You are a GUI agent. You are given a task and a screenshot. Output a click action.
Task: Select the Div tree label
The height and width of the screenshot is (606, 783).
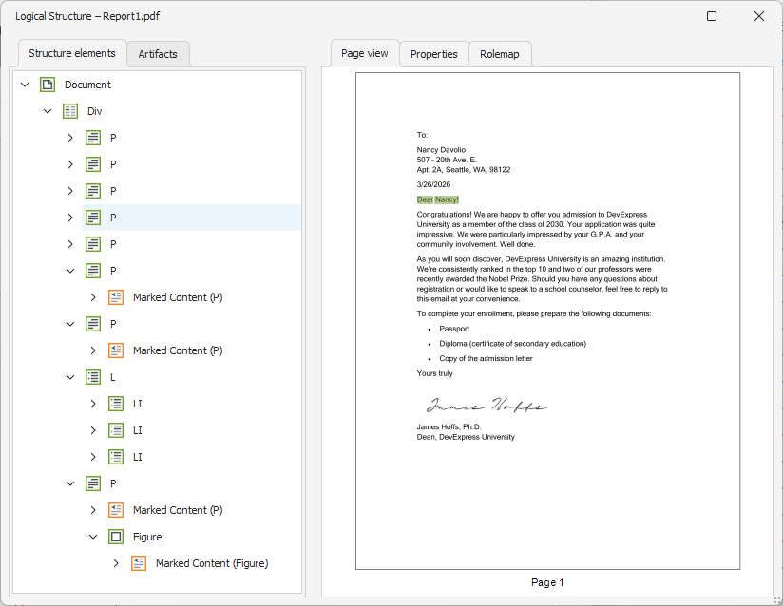94,111
